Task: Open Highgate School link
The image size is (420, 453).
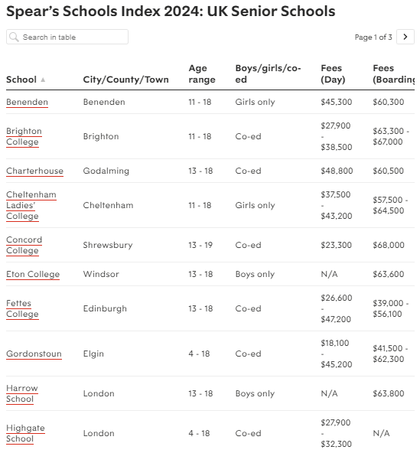Action: [25, 433]
